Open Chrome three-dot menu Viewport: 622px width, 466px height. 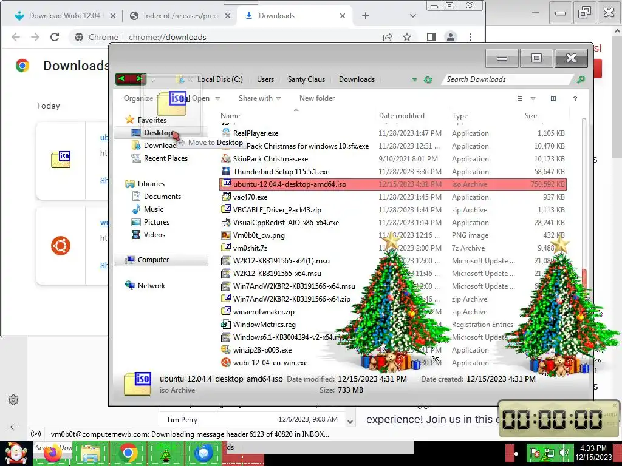tap(470, 37)
